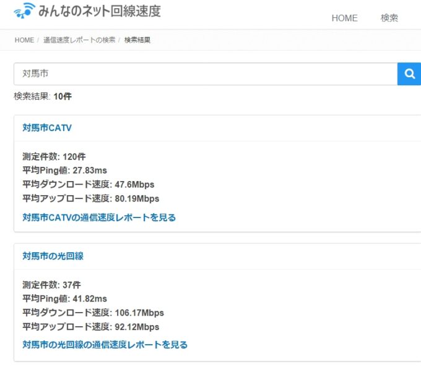
Task: Click the 106.17Mbps average download line
Action: (x=93, y=313)
